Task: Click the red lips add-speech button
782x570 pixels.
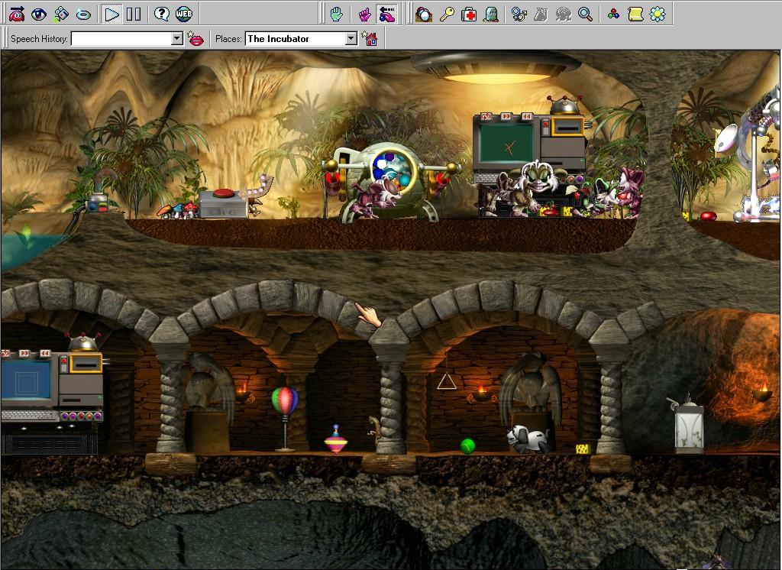Action: (196, 39)
